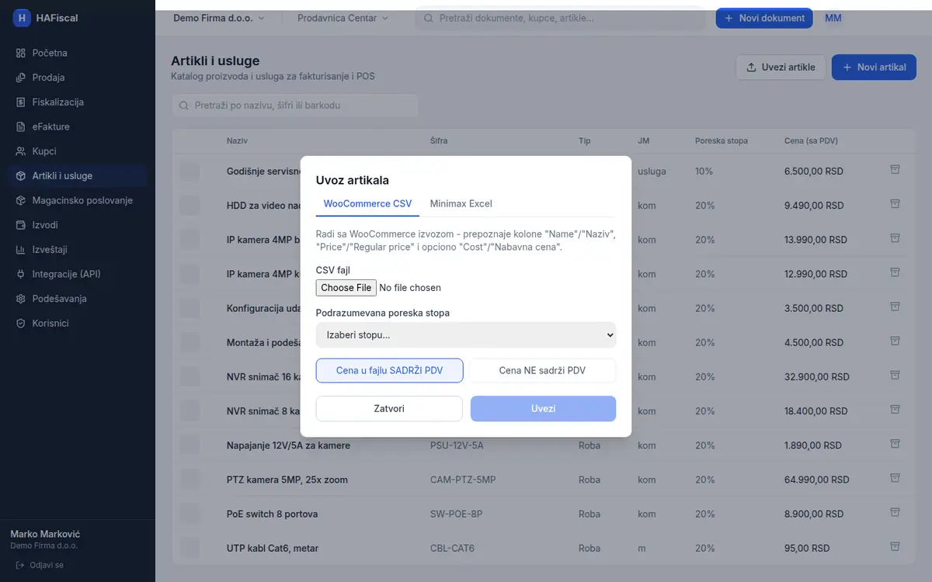Close the dialog with Zatvori
This screenshot has height=582, width=932.
coord(389,409)
